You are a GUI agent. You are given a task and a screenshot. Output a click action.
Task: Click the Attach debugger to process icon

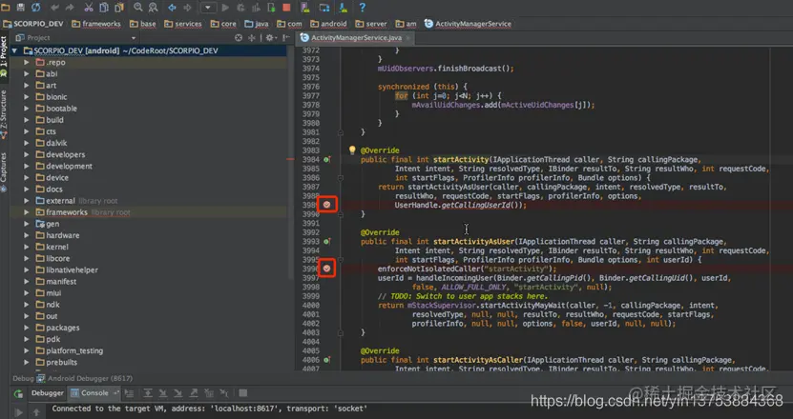pyautogui.click(x=271, y=7)
